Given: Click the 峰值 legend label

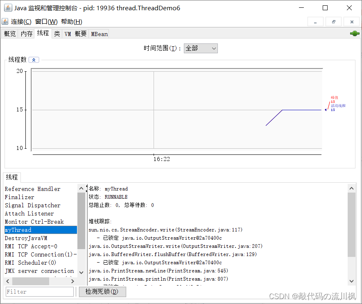Looking at the screenshot, I should [x=334, y=98].
